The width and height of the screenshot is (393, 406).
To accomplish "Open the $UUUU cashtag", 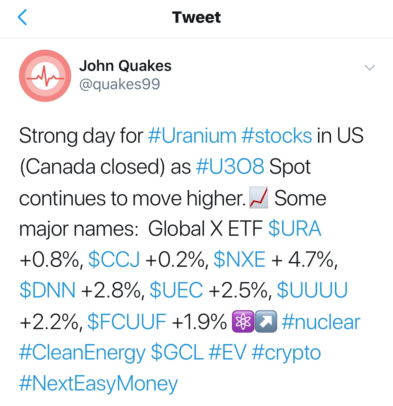I will pyautogui.click(x=312, y=290).
